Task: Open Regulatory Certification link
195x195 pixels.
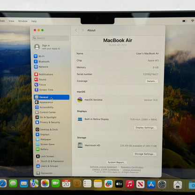Action: click(132, 167)
